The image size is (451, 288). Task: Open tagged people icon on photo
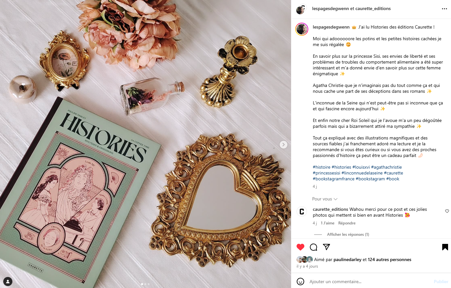coord(8,281)
